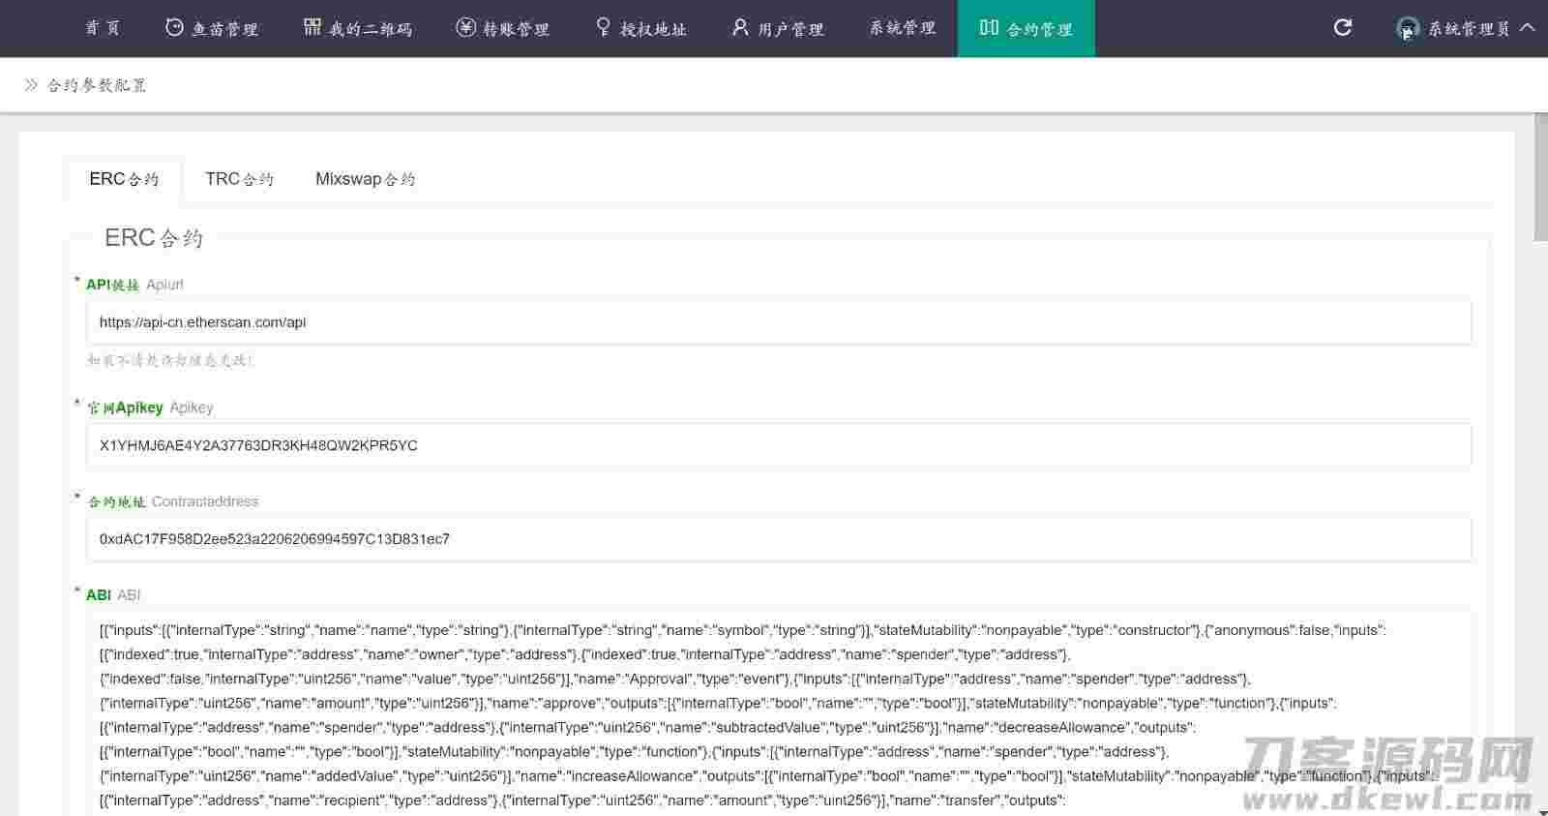Image resolution: width=1548 pixels, height=816 pixels.
Task: Click the refresh icon in top bar
Action: (x=1342, y=28)
